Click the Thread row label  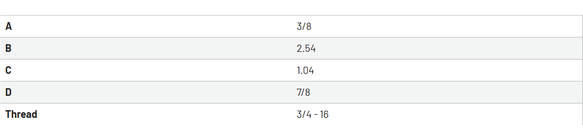coord(21,114)
